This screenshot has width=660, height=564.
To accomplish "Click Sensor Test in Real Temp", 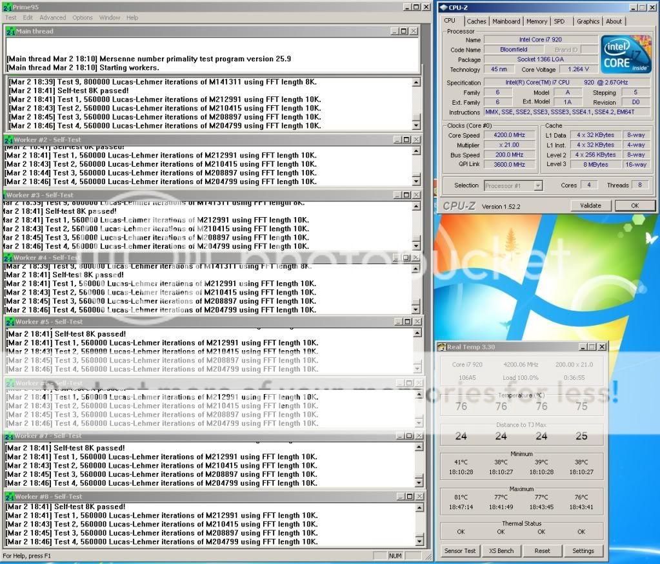I will pos(459,551).
